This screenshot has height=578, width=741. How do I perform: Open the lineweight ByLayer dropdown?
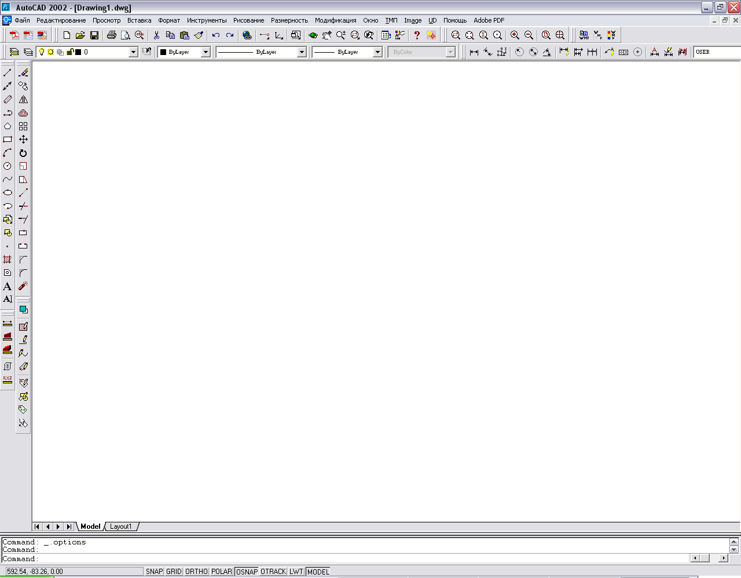coord(377,52)
